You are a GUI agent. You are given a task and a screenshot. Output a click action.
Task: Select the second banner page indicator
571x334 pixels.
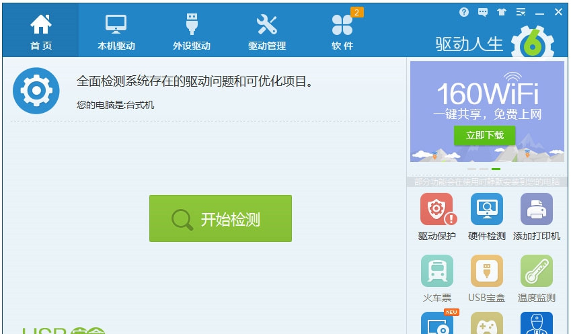(x=484, y=169)
